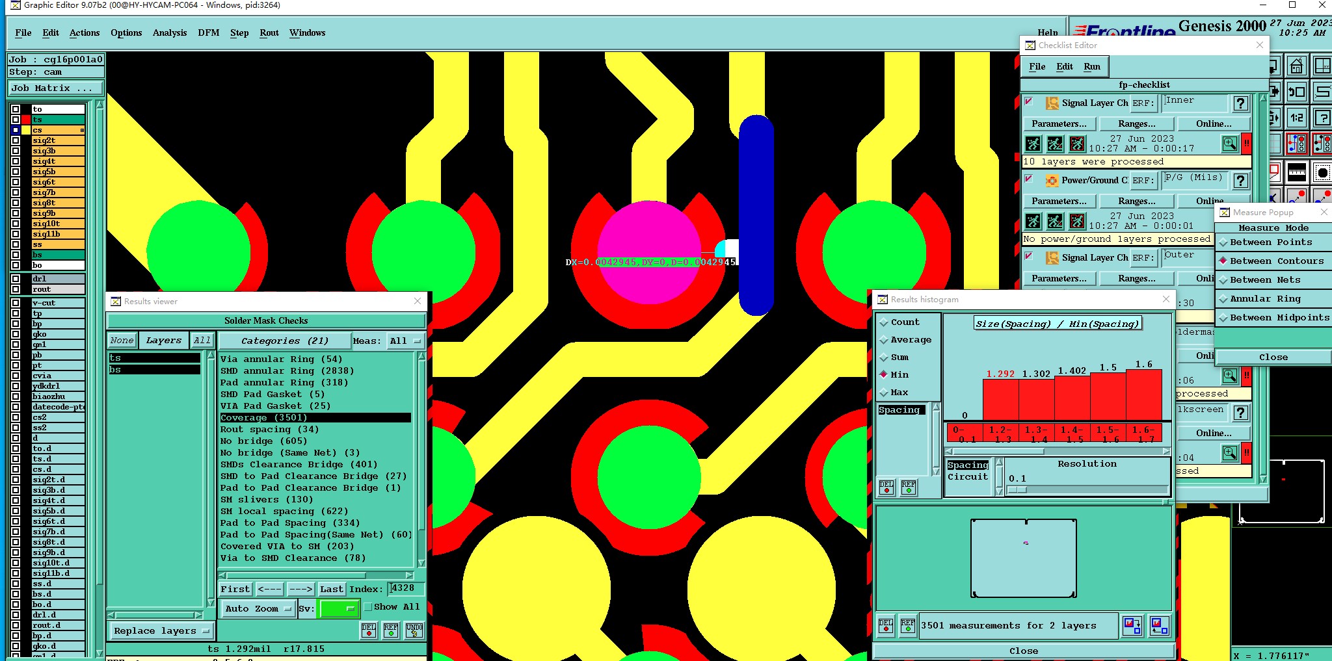
Task: Click red ts layer color swatch
Action: (x=26, y=120)
